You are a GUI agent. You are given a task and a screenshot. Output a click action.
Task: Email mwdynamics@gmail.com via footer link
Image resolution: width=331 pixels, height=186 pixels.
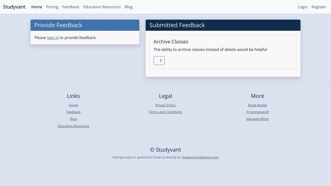pos(200,157)
